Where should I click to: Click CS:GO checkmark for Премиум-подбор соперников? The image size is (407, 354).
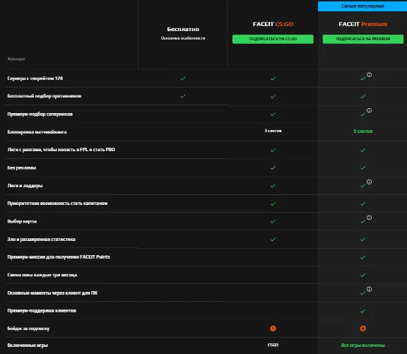pyautogui.click(x=273, y=114)
